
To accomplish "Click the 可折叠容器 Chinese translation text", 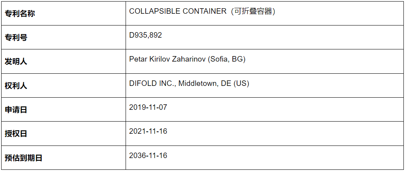I will (253, 11).
